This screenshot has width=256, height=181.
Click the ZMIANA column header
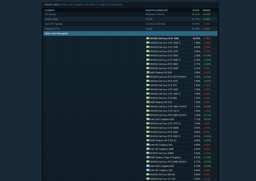point(207,10)
